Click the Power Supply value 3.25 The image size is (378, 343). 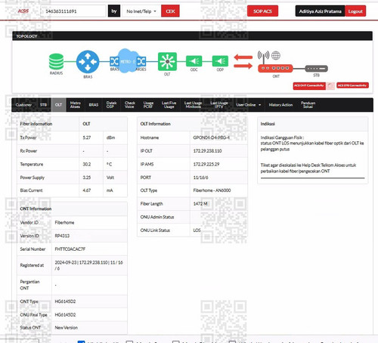[x=87, y=178]
